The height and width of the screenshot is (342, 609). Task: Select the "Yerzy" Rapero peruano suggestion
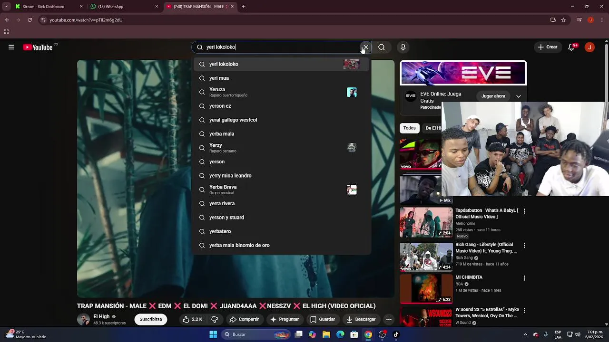click(x=281, y=148)
